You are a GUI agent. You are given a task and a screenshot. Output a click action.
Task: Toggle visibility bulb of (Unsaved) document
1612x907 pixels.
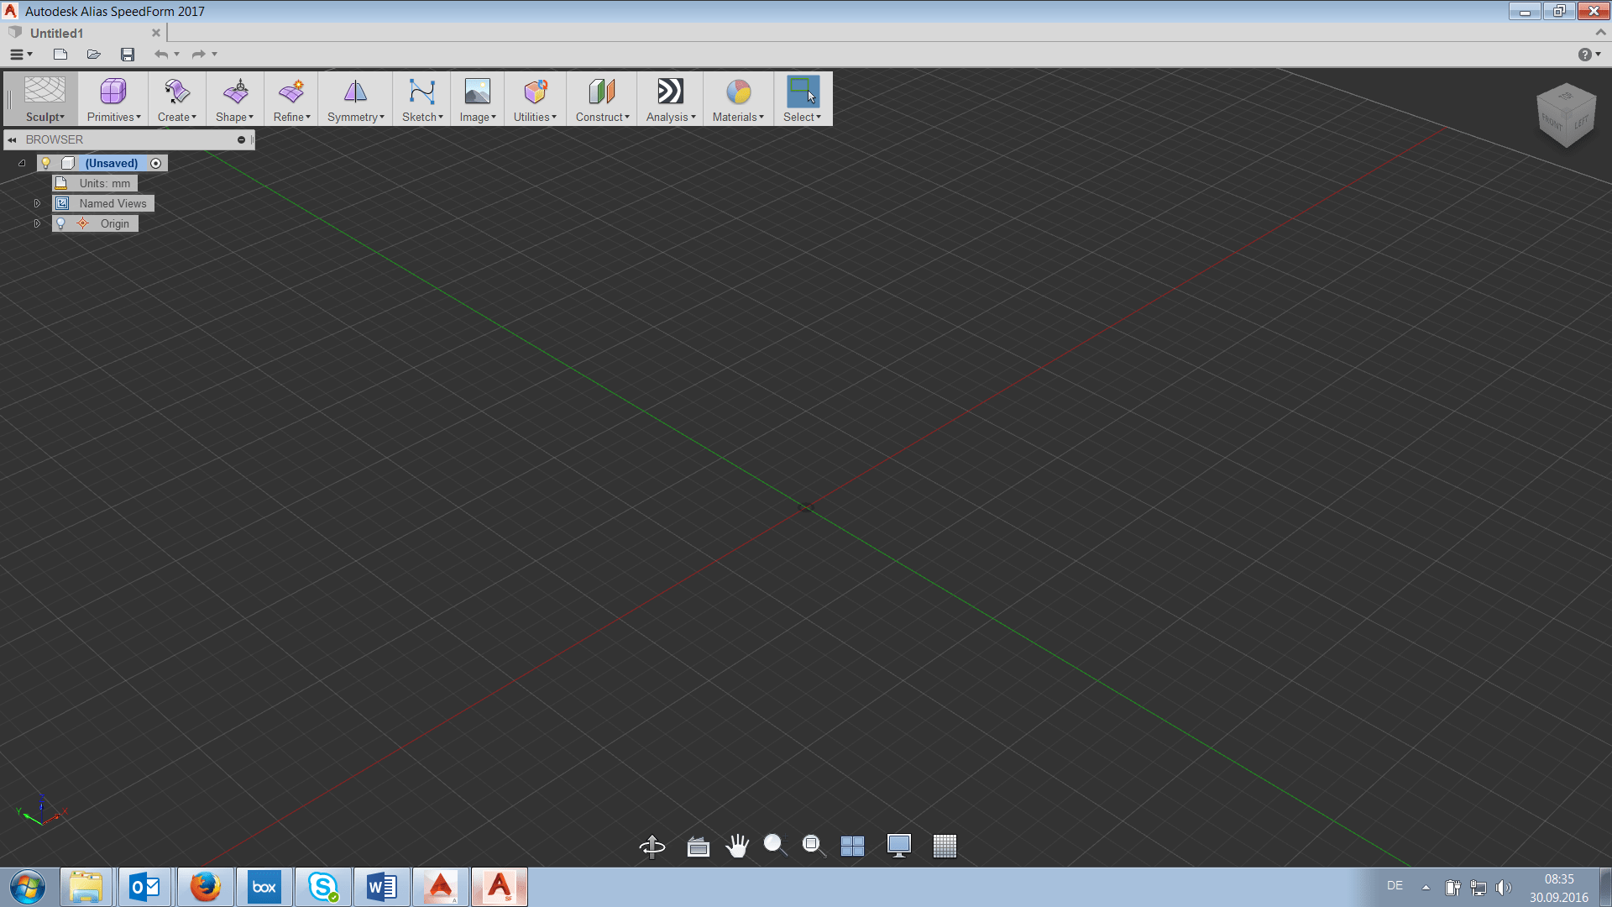47,163
